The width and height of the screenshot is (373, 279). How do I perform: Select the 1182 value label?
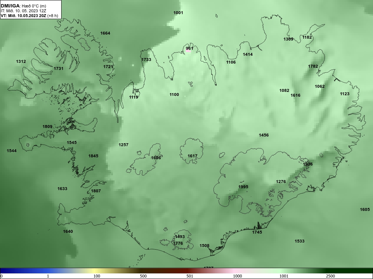pos(307,37)
